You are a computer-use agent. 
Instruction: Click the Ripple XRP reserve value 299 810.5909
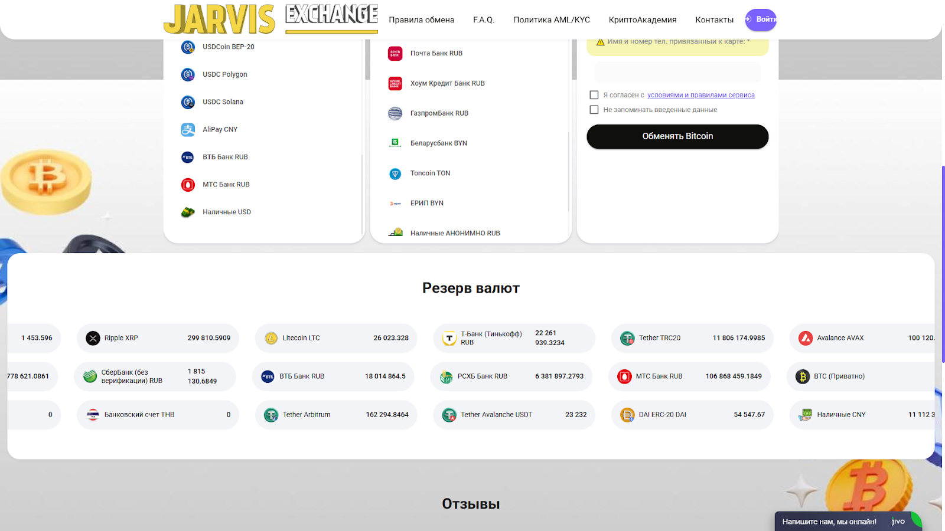(209, 338)
